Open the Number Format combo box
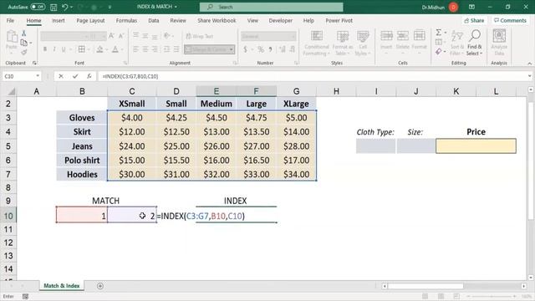 [x=268, y=36]
